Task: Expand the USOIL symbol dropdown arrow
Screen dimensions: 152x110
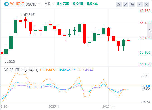Action: pyautogui.click(x=38, y=4)
